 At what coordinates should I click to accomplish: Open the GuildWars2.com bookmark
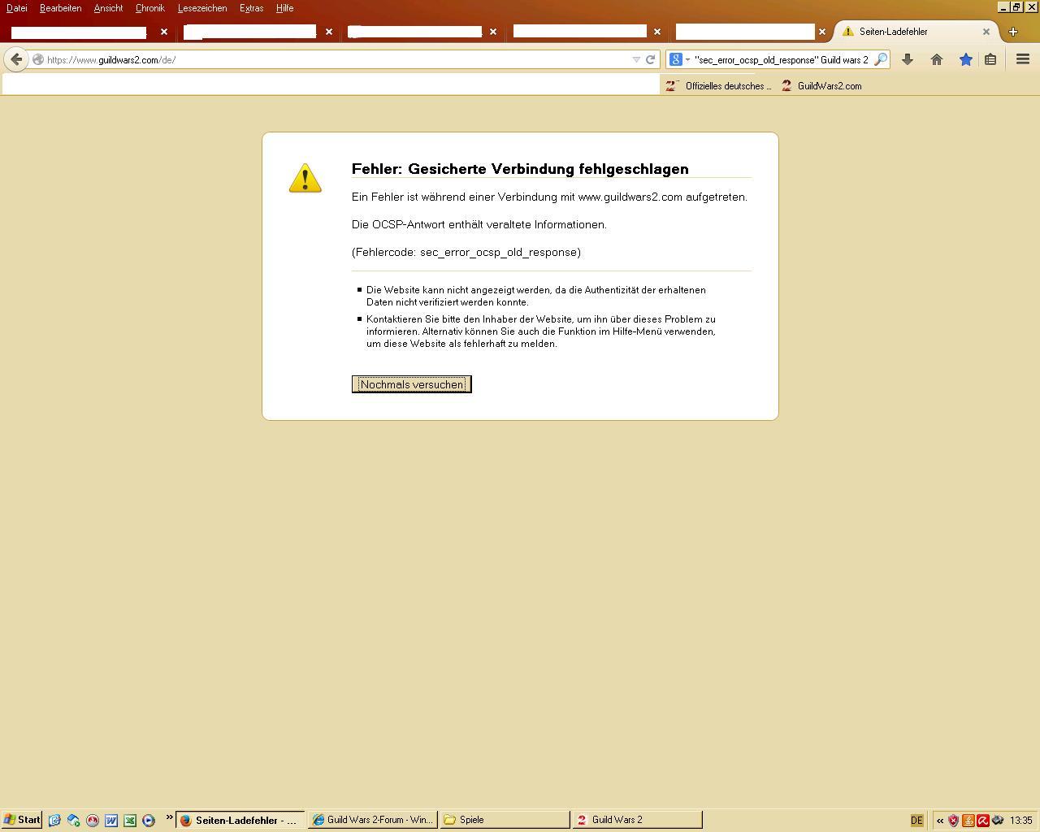pos(821,85)
